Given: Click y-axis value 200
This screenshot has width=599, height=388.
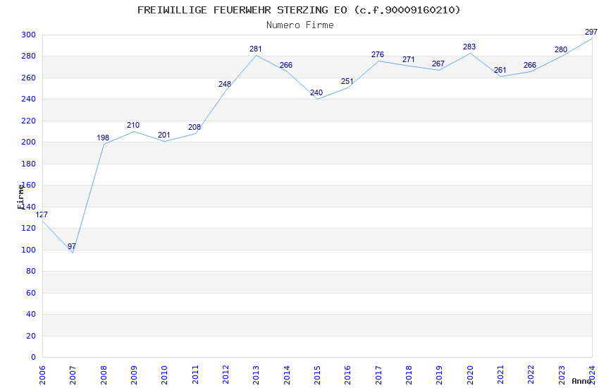Looking at the screenshot, I should click(x=29, y=143).
